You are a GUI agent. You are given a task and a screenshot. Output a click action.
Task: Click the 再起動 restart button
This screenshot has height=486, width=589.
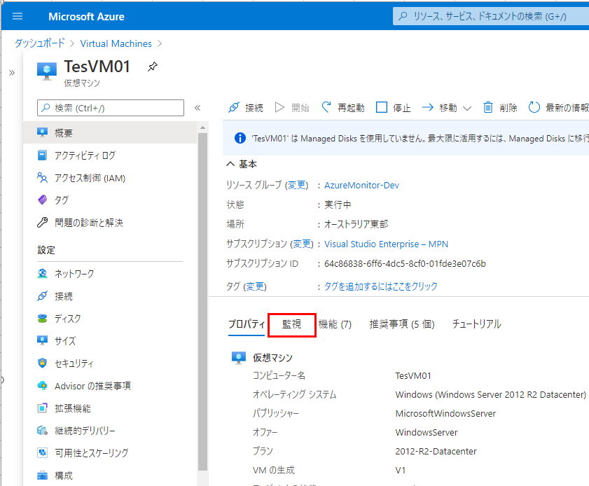(x=343, y=108)
